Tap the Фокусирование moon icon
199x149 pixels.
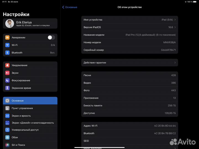pos(7,80)
